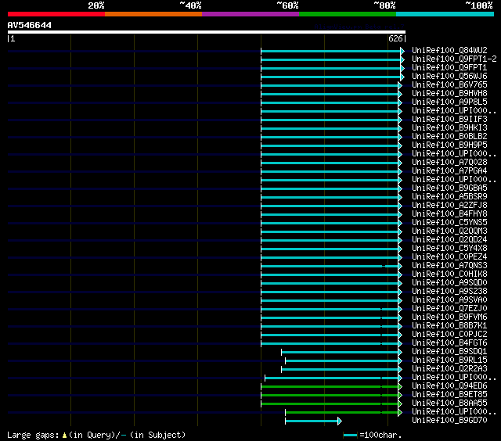Click the short cyan alignment bar for B9GD70
This screenshot has width=501, height=441.
pyautogui.click(x=313, y=421)
